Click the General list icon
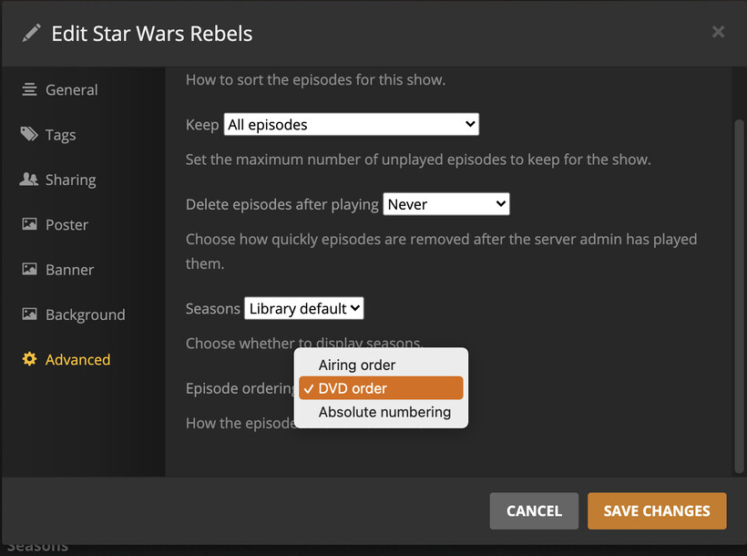 [29, 89]
